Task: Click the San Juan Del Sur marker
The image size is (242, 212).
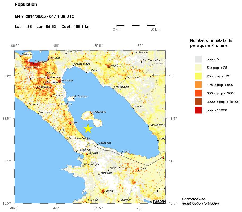Action: (x=68, y=140)
